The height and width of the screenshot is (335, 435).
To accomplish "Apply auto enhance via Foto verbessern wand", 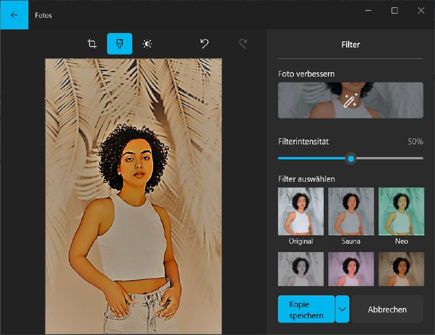I will coord(350,100).
